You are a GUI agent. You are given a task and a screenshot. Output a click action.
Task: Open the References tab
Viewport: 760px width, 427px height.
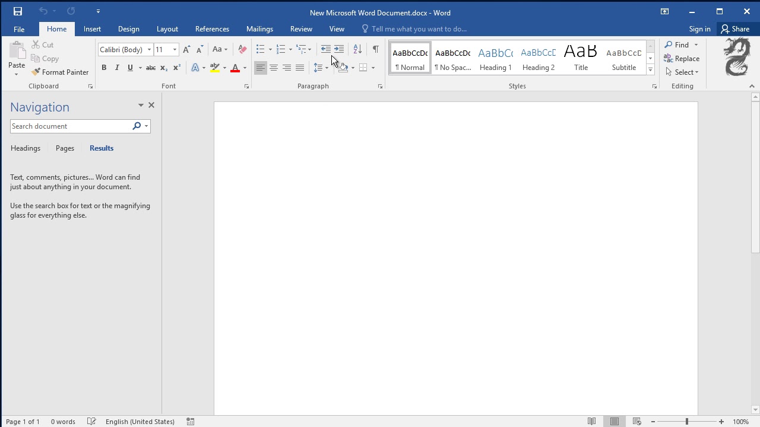[212, 29]
